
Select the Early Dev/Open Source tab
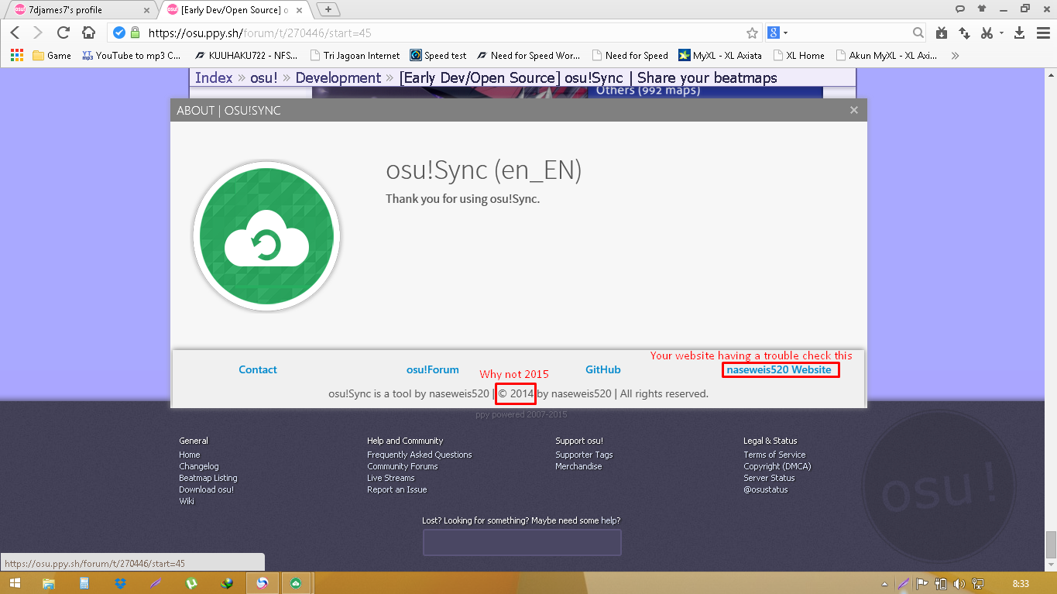(x=234, y=9)
